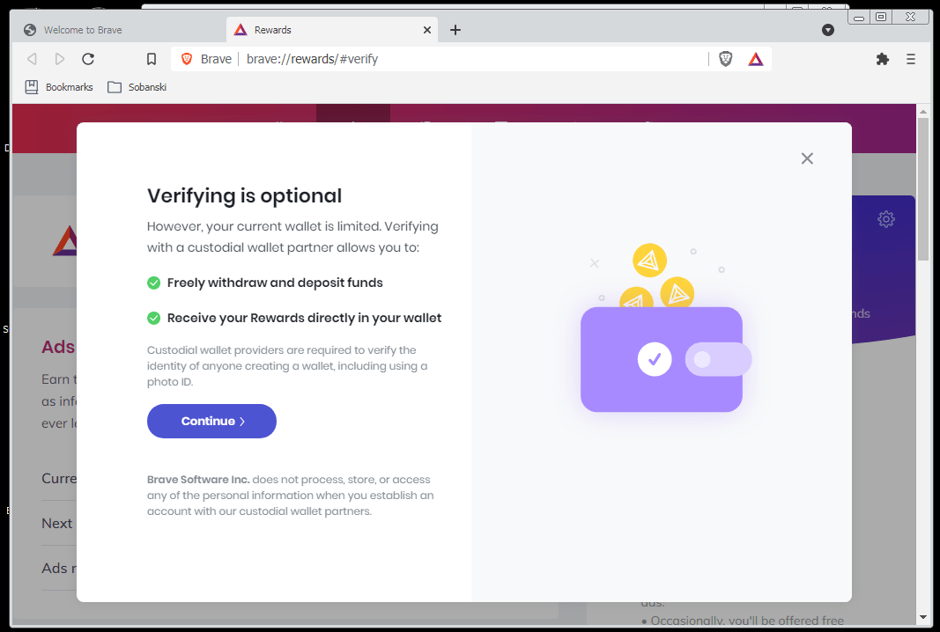Click the page scrollbar down arrow
Viewport: 940px width, 632px height.
pos(923,617)
